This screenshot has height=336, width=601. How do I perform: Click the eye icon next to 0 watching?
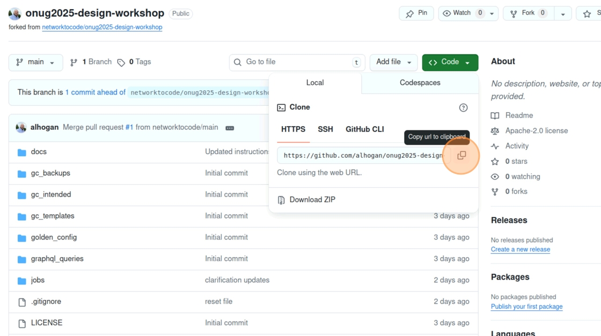[x=495, y=177]
